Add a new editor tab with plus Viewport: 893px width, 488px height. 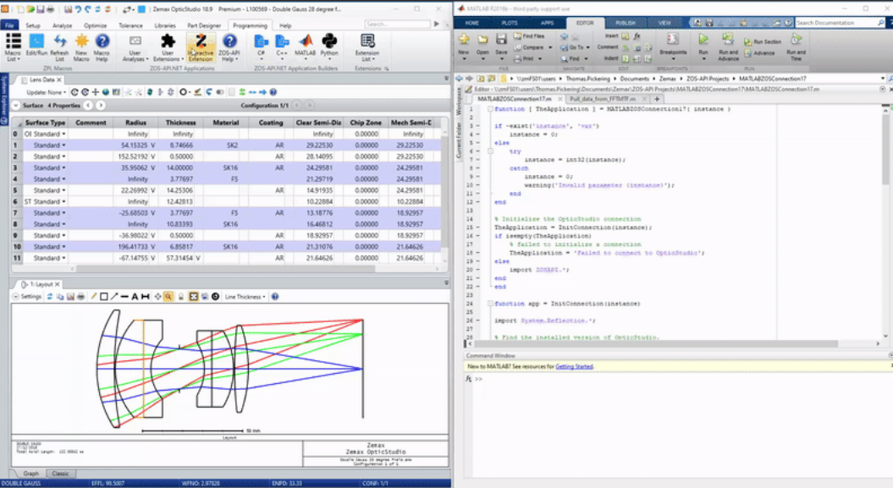point(657,98)
